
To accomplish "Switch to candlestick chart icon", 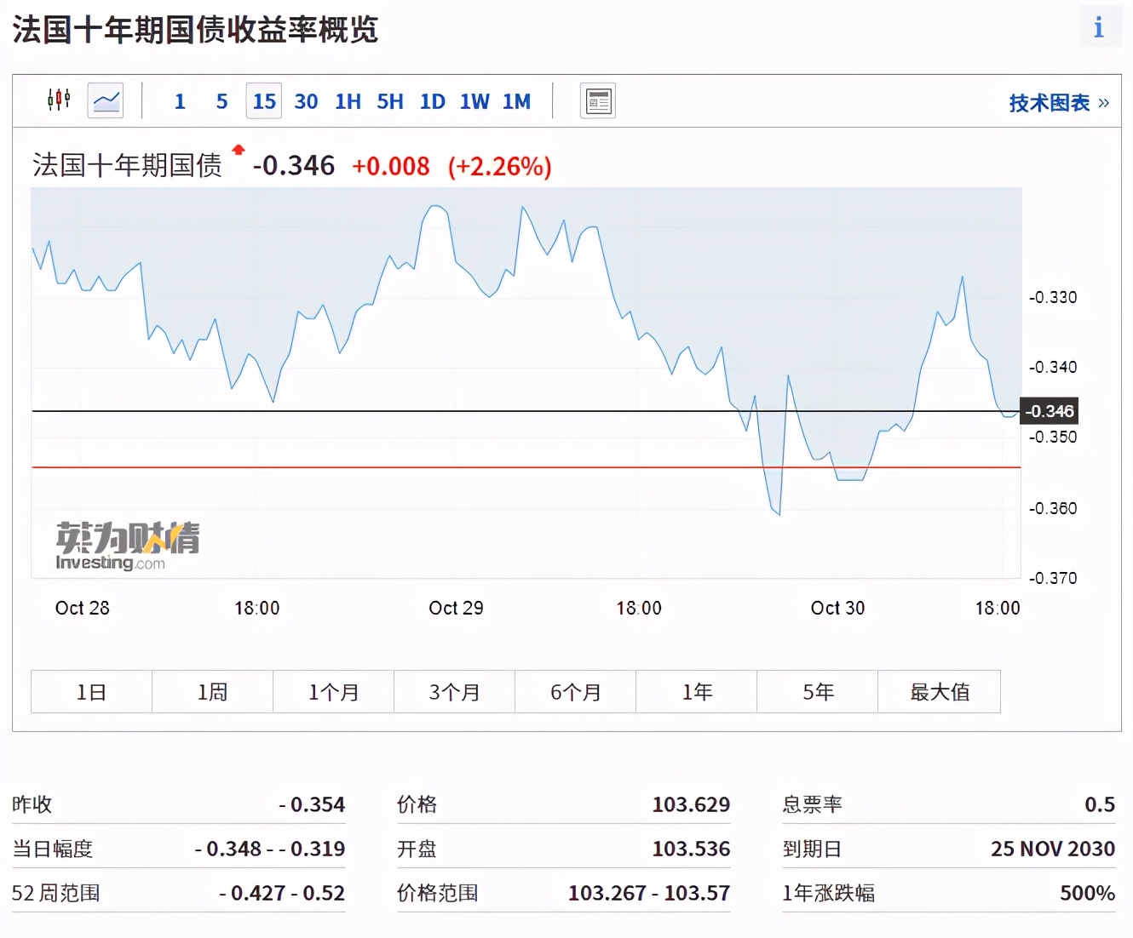I will point(59,100).
